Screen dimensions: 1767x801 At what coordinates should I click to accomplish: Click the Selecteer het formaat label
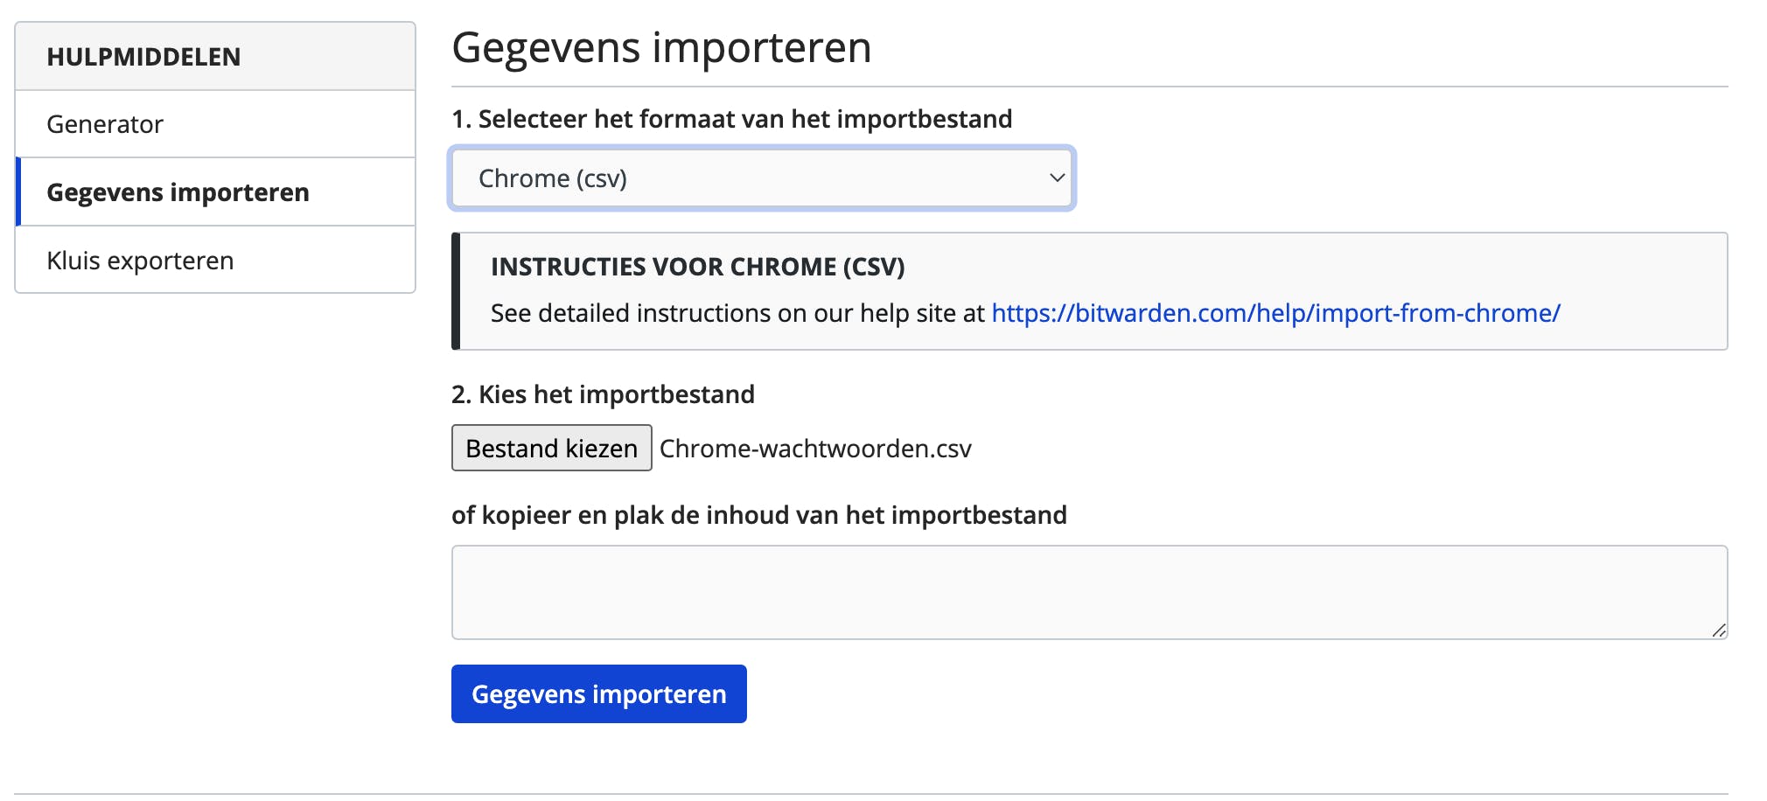(731, 119)
